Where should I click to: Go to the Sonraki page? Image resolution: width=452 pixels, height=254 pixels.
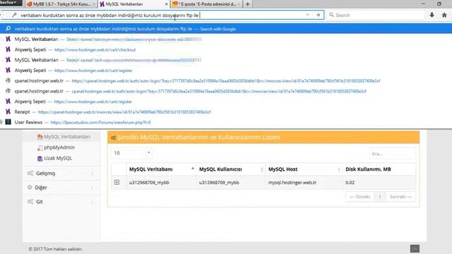400,197
